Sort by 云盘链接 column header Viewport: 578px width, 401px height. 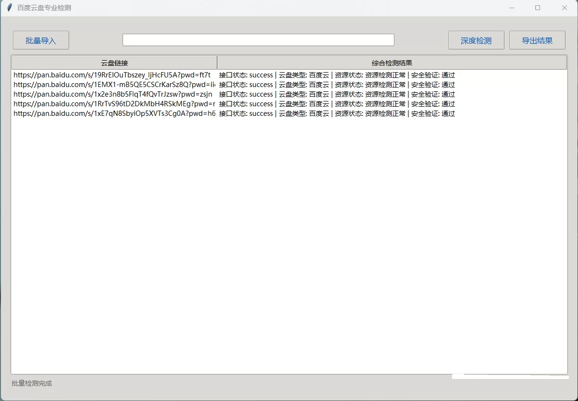point(114,63)
